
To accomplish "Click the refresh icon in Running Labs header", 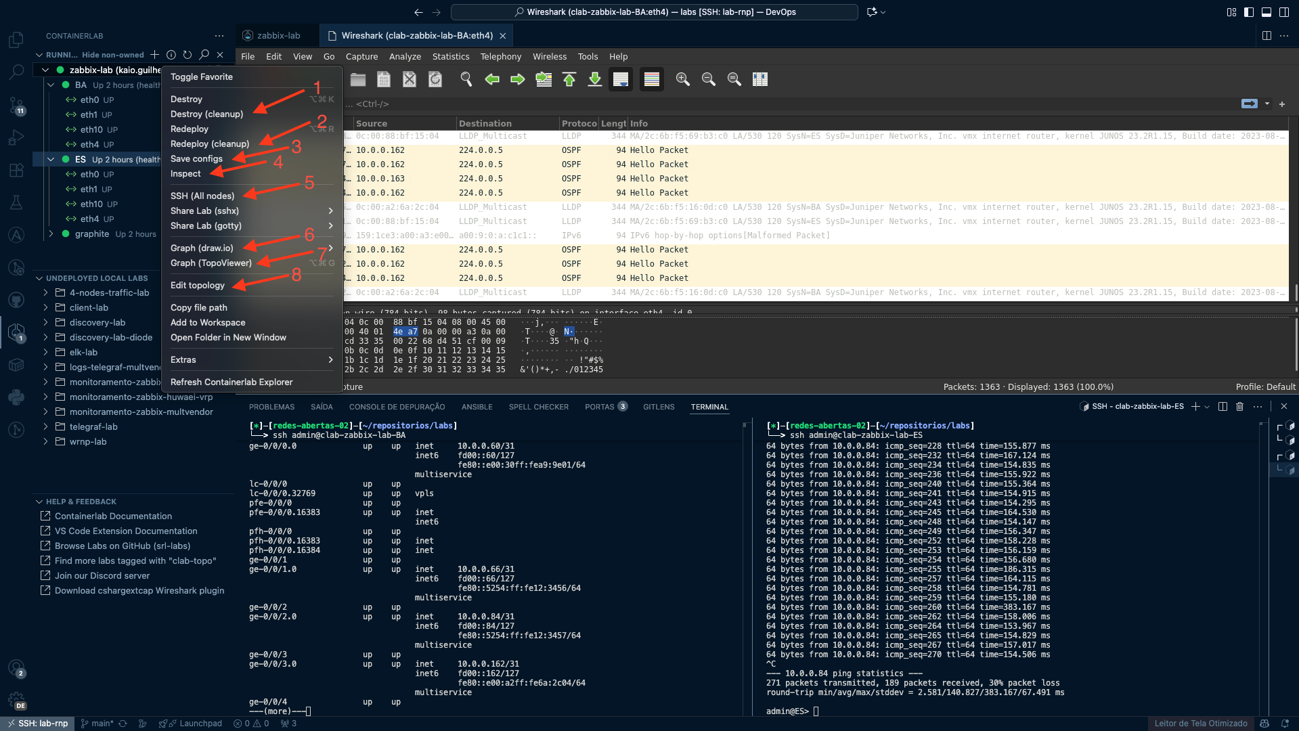I will (188, 55).
